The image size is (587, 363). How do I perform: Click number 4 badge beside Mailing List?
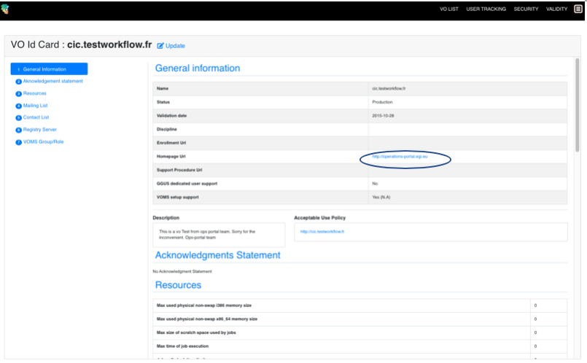(18, 106)
